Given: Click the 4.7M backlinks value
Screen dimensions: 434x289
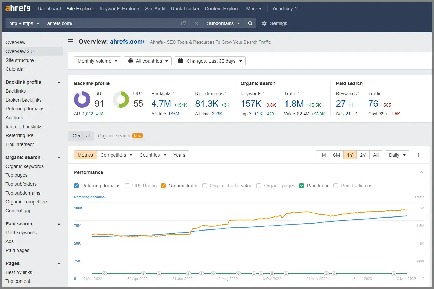Looking at the screenshot, I should (161, 104).
